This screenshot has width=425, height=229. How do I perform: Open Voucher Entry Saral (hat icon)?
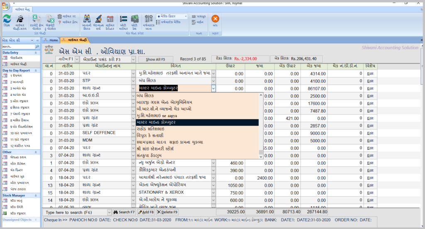coord(20,20)
